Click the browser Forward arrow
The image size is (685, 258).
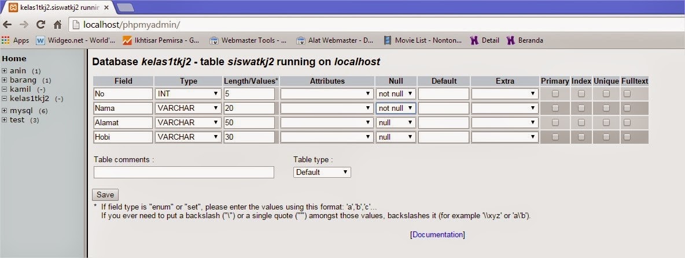click(24, 24)
